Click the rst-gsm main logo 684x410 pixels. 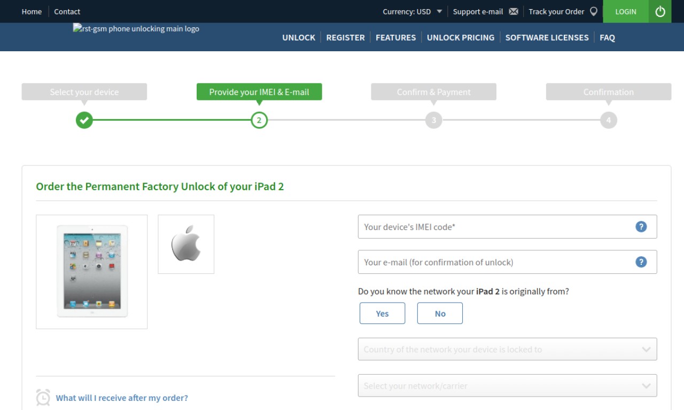pos(136,29)
